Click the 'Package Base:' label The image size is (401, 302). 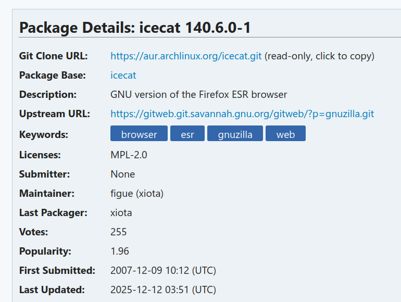[53, 75]
